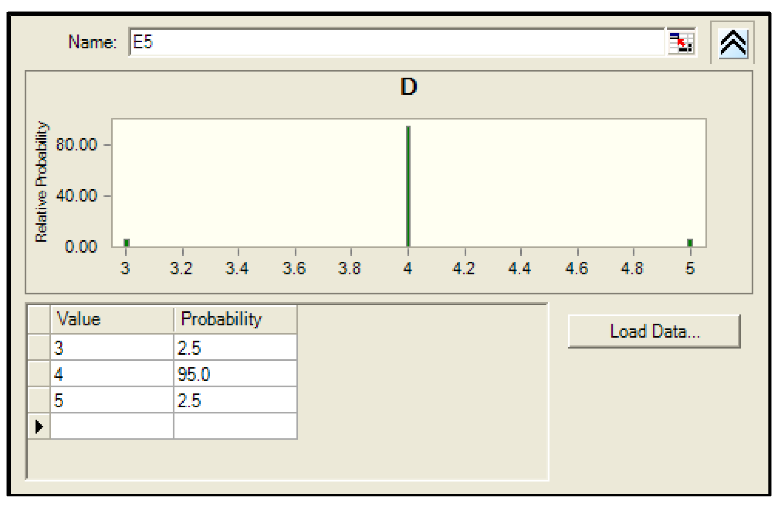Click the empty Value cell in new row
Viewport: 778px width, 506px height.
click(x=112, y=426)
